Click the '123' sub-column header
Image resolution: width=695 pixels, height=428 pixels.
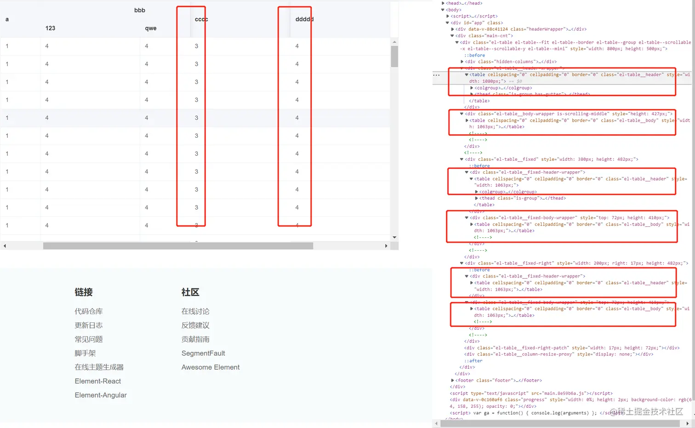(x=50, y=28)
